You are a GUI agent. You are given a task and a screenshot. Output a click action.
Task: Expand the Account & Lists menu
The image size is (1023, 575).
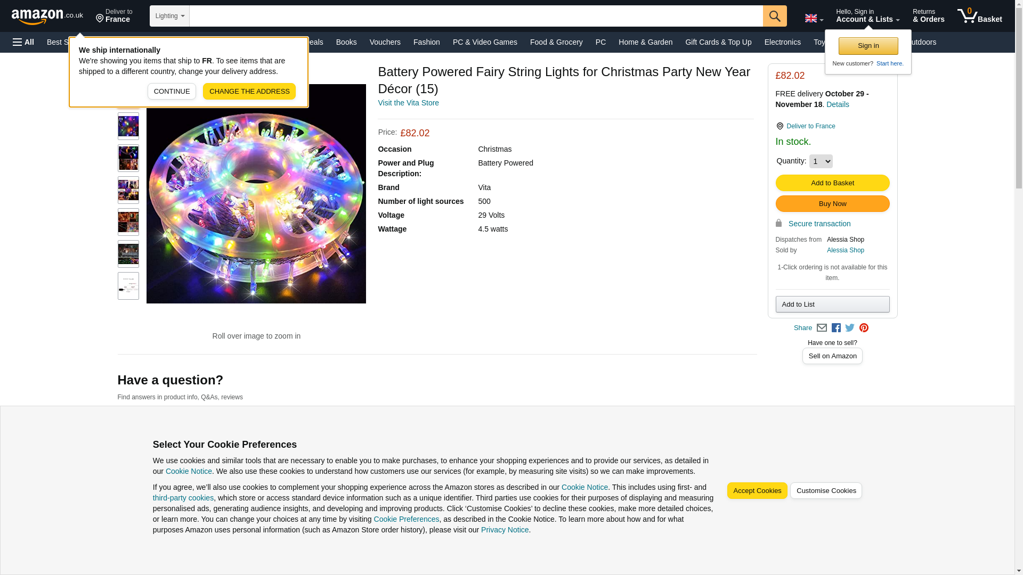867,16
